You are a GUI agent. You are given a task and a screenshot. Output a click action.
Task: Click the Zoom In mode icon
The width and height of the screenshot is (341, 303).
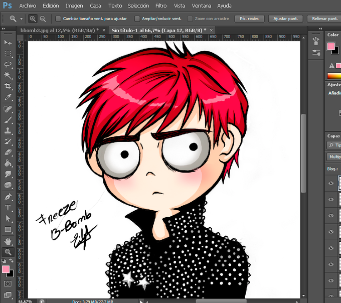coord(33,19)
